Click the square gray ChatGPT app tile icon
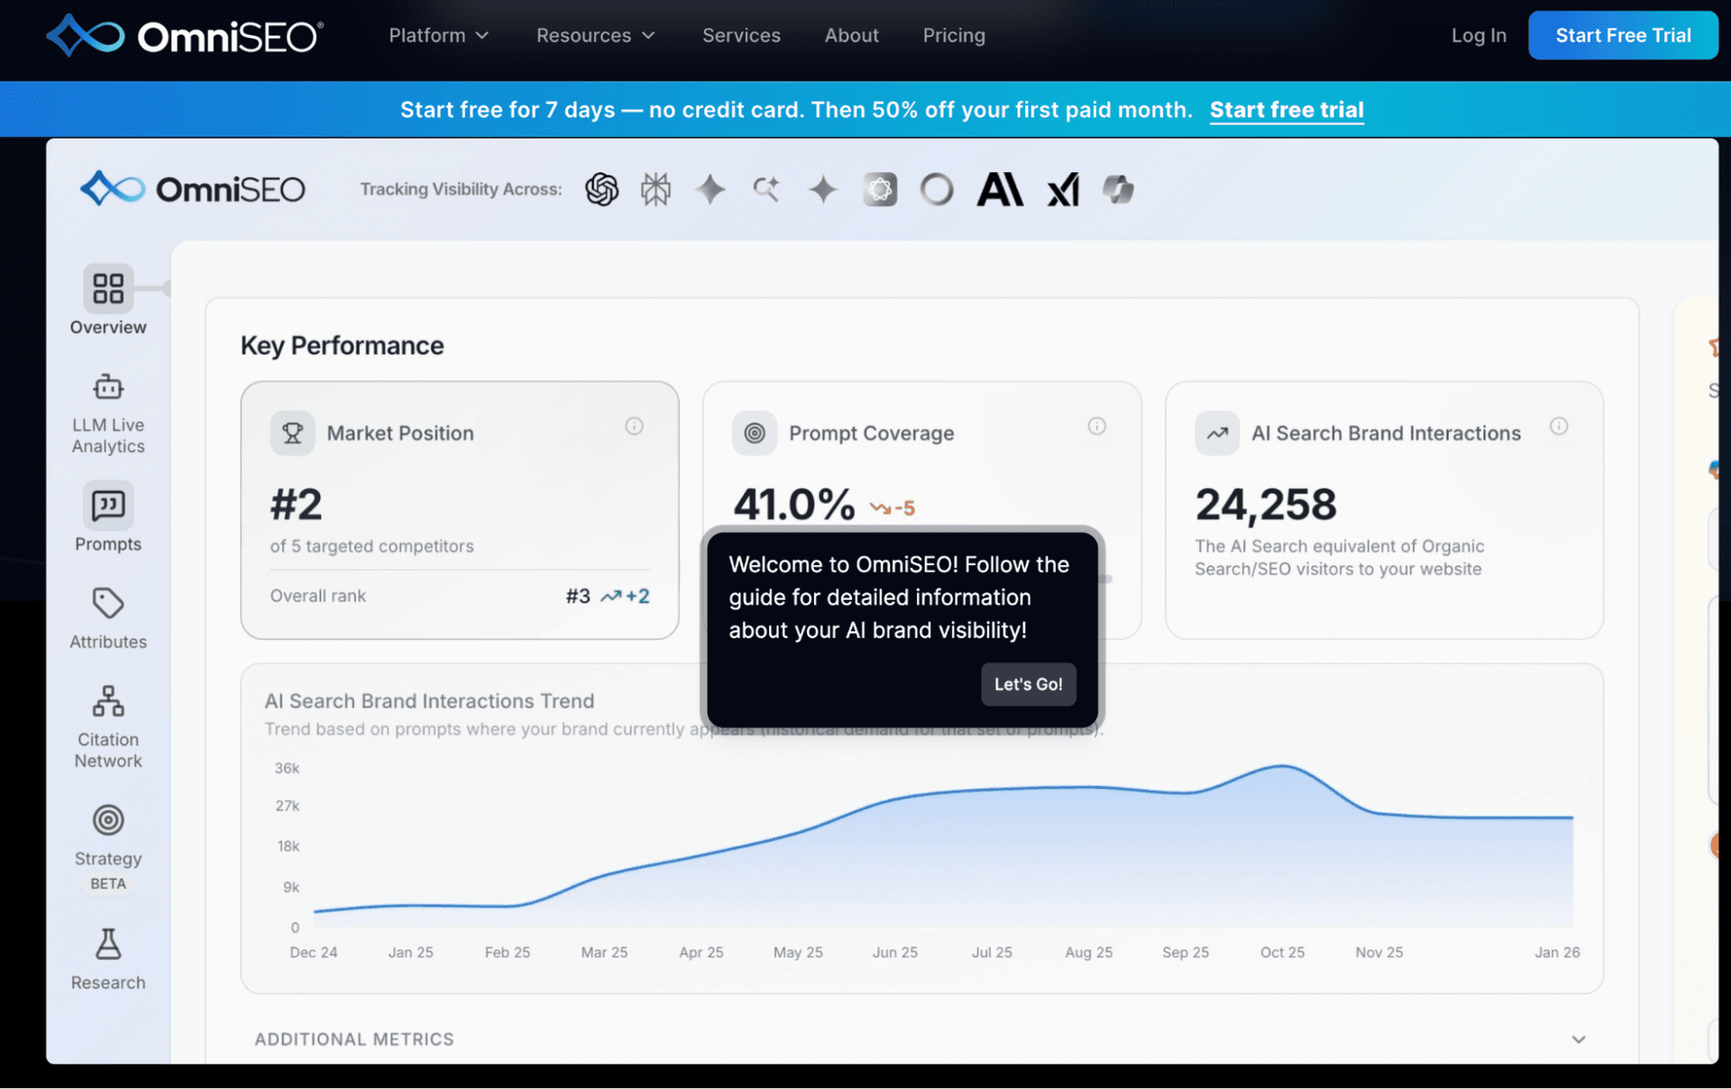This screenshot has width=1731, height=1089. pyautogui.click(x=880, y=189)
